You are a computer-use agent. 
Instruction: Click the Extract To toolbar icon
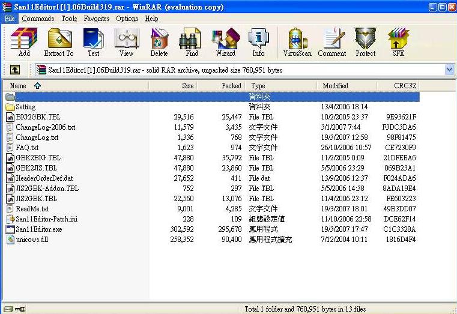[59, 42]
